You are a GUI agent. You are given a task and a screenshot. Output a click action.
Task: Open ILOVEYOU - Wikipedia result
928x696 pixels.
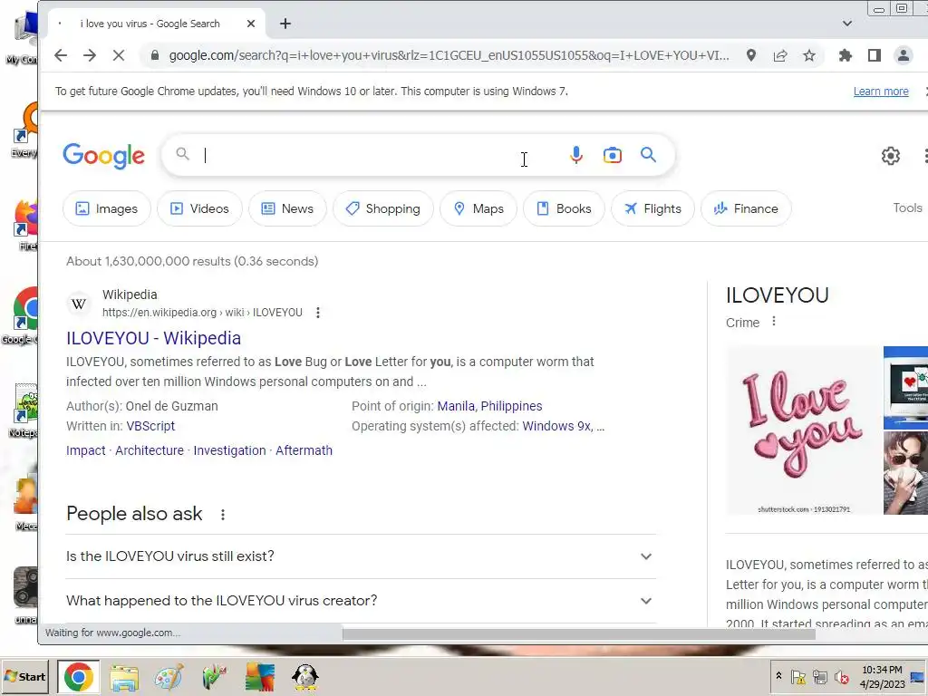153,338
